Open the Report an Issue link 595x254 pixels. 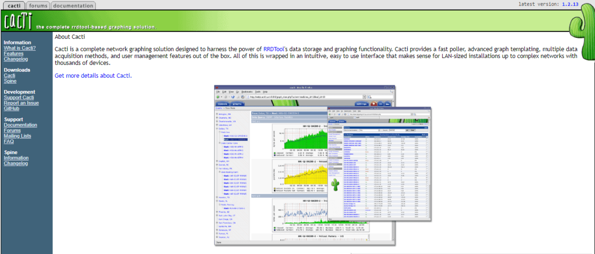21,103
